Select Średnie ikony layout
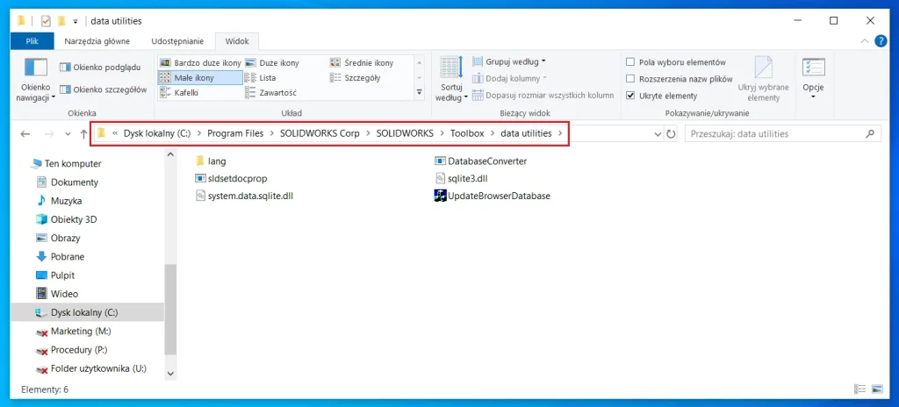Screen dimensions: 899x407 tap(363, 63)
